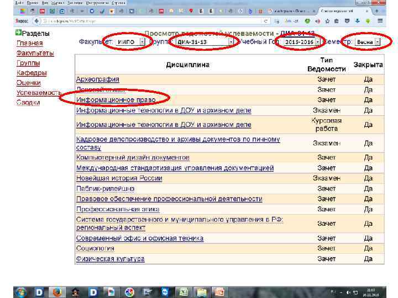
Task: Open the Паблик-рилейшнз discipline link
Action: 106,189
